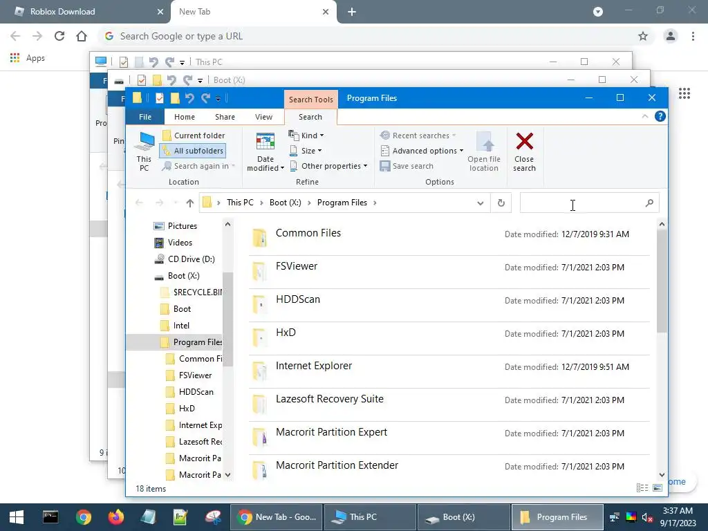This screenshot has height=531, width=708.
Task: Open Chrome three-dot menu
Action: coord(693,36)
